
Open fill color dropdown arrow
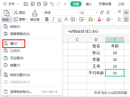pyautogui.click(x=94, y=19)
